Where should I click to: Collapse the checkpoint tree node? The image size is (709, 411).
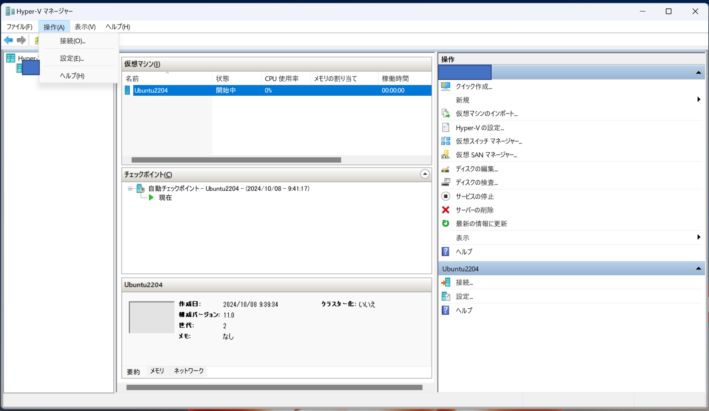tap(130, 188)
